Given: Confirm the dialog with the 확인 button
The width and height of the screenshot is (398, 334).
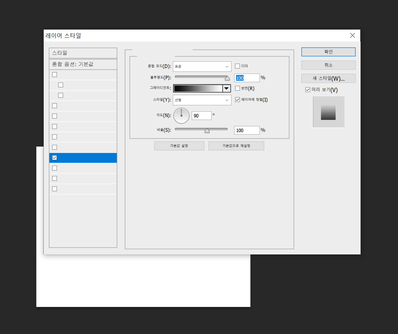Looking at the screenshot, I should [x=328, y=52].
